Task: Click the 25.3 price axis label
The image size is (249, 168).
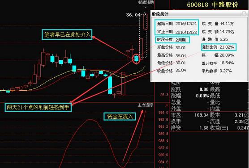Action: (x=164, y=95)
